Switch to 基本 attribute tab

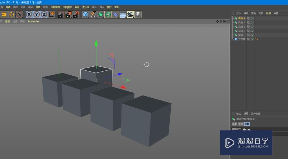(x=234, y=124)
